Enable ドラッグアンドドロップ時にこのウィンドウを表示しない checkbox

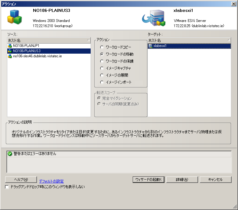7,187
